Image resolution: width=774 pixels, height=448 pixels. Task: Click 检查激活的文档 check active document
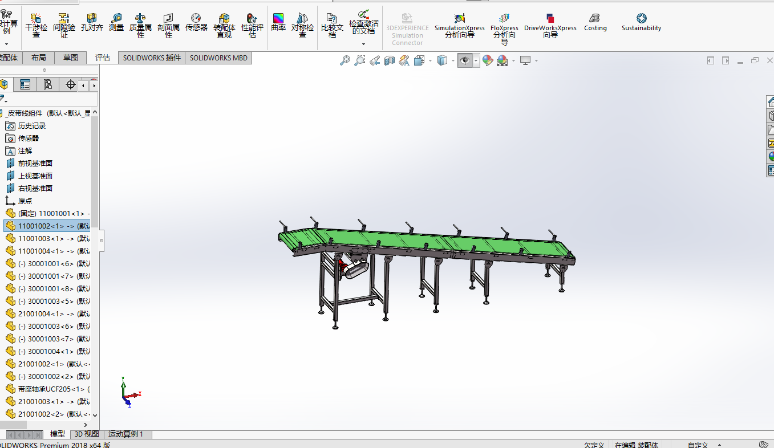(x=363, y=22)
